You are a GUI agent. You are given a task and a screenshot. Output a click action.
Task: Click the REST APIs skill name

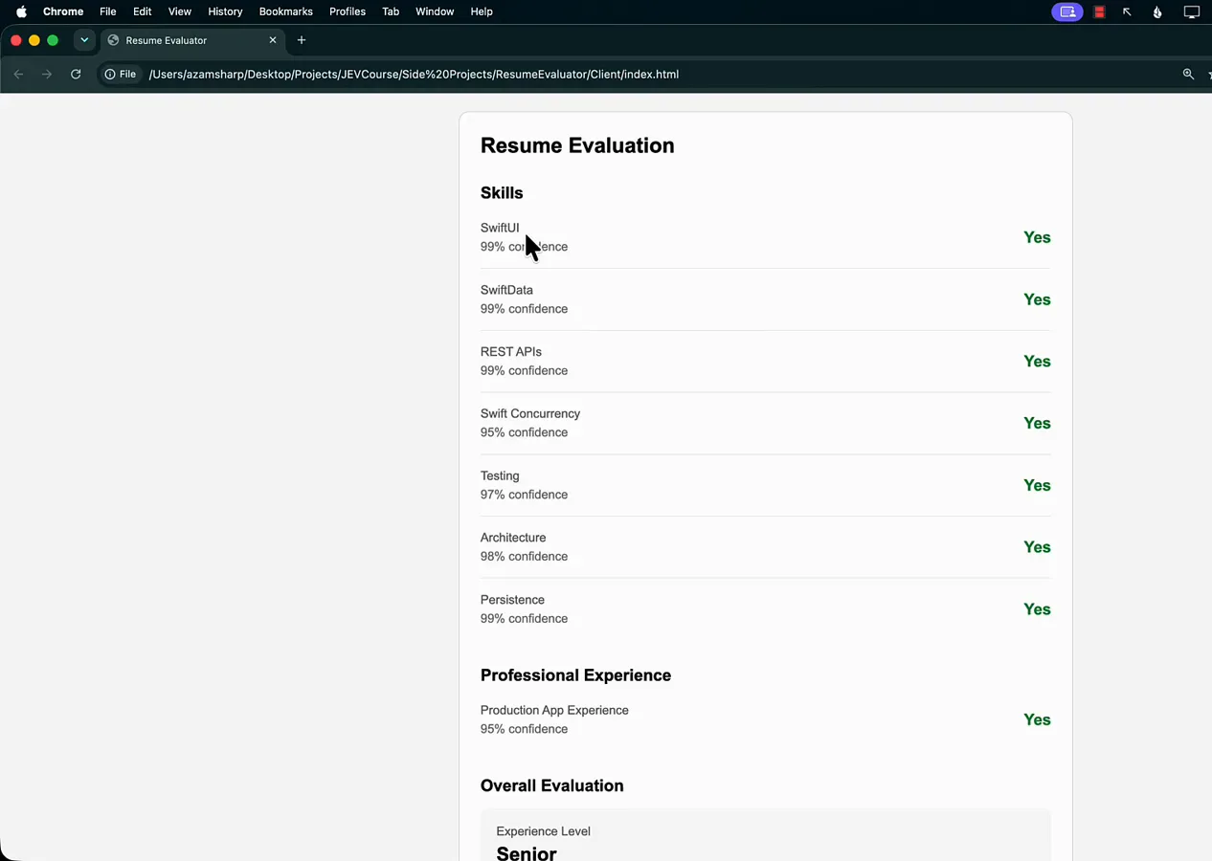point(511,352)
